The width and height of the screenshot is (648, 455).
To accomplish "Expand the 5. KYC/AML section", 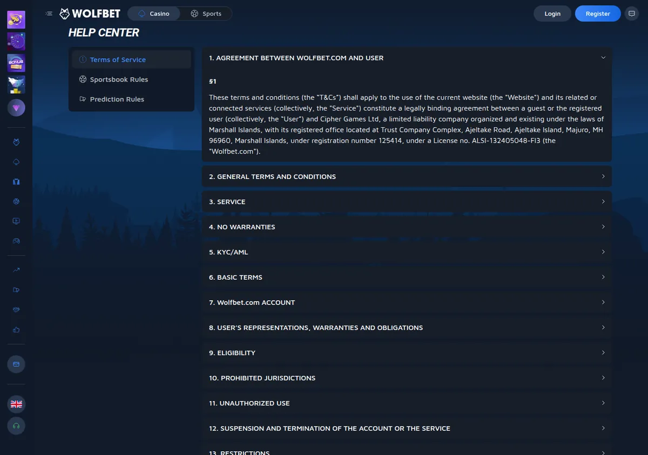I will pos(407,252).
